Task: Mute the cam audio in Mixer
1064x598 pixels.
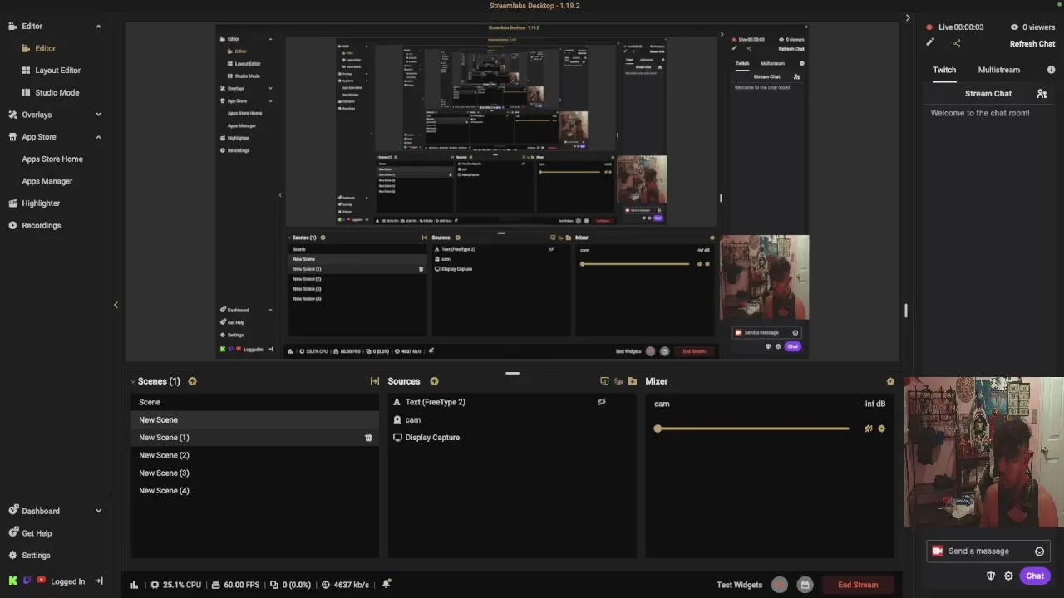Action: coord(868,429)
